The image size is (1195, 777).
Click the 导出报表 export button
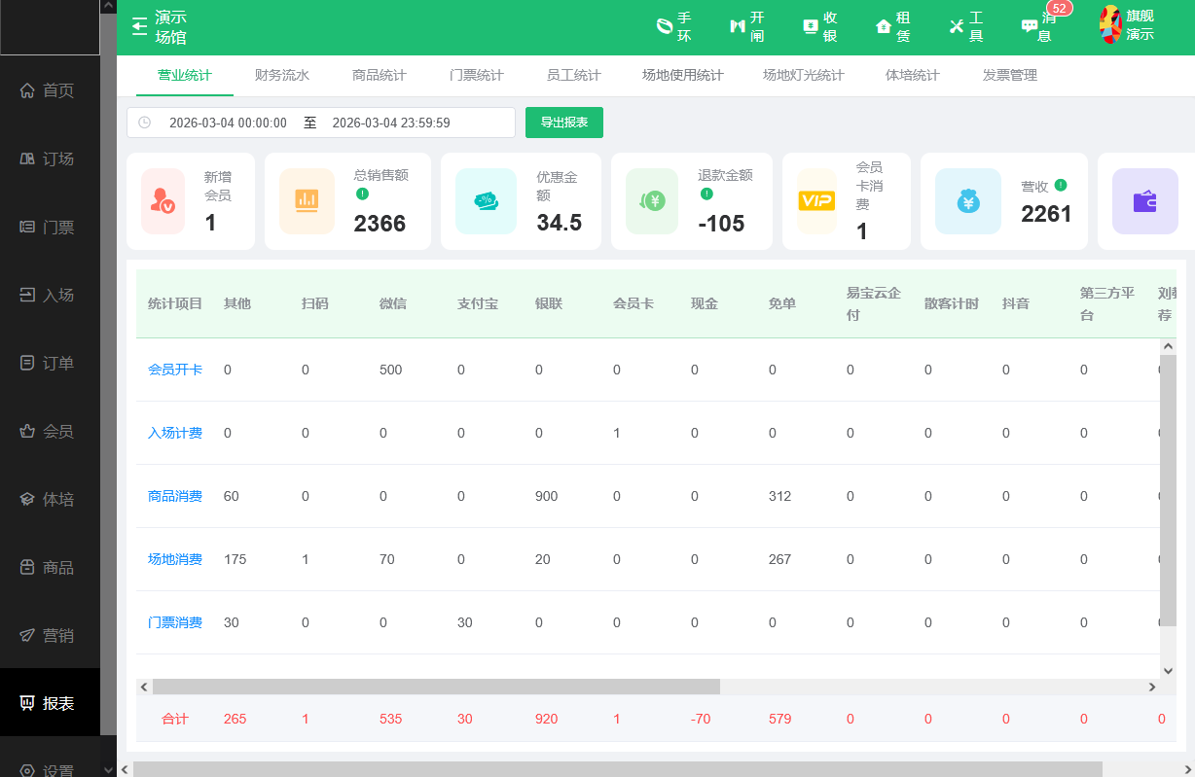pyautogui.click(x=564, y=123)
